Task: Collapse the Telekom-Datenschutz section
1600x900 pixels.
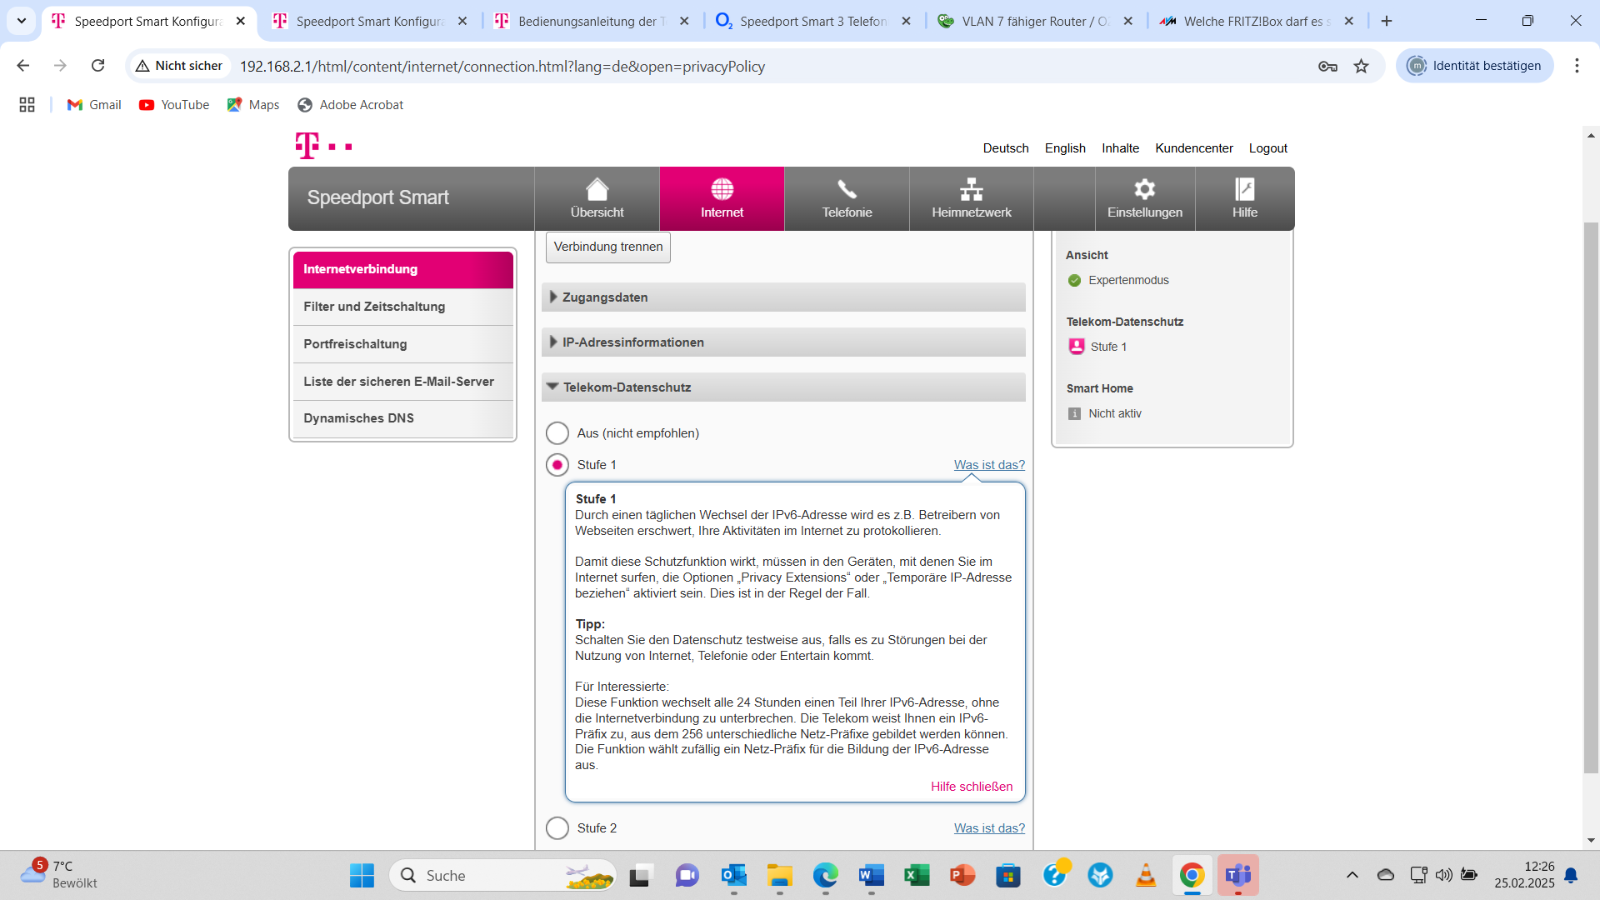Action: coord(783,387)
